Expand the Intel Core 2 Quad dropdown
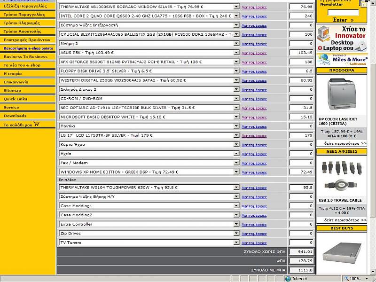The width and height of the screenshot is (376, 282). click(236, 16)
